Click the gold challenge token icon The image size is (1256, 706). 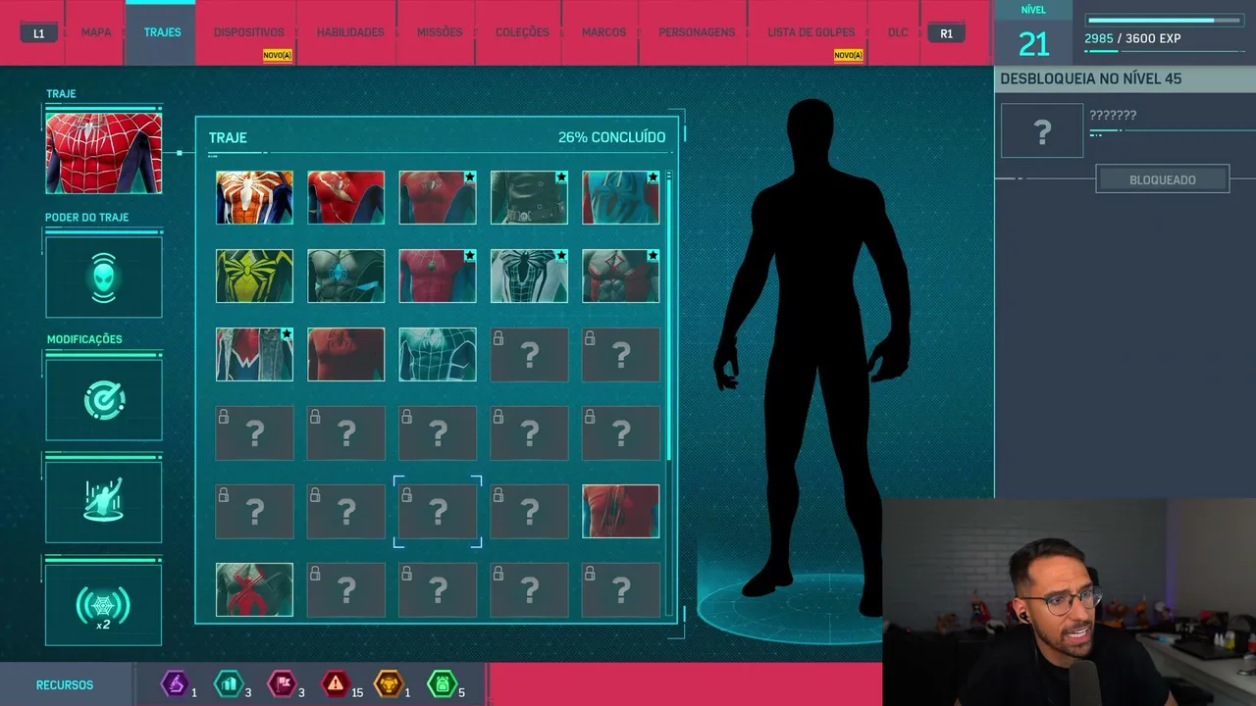point(390,682)
